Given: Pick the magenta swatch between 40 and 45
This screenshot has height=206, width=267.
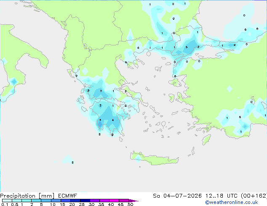Looking at the screenshot, I should pos(114,201).
